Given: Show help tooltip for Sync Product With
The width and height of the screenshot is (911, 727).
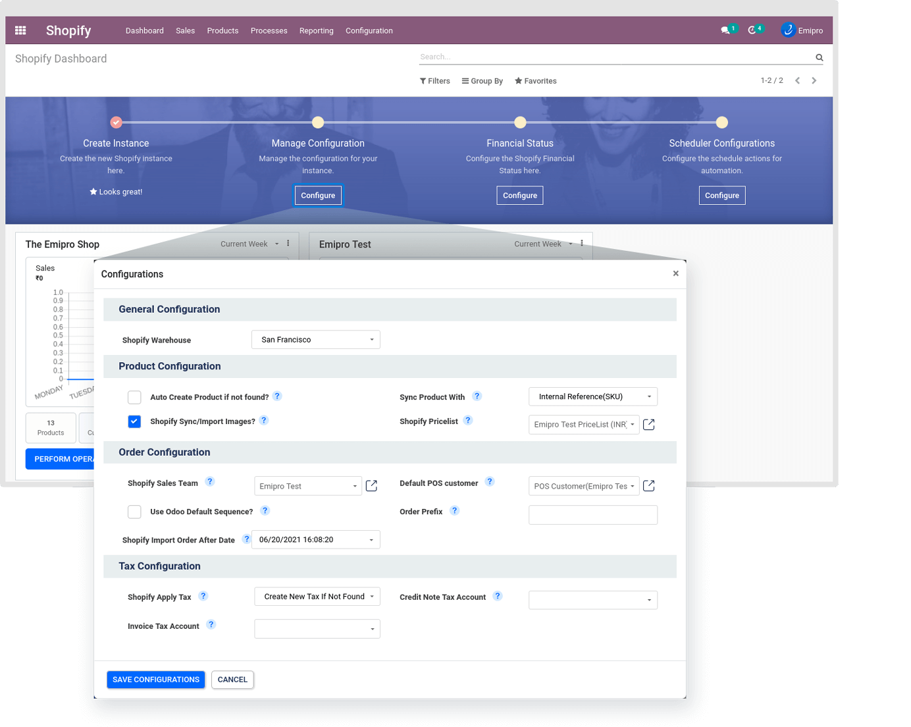Looking at the screenshot, I should [x=477, y=396].
